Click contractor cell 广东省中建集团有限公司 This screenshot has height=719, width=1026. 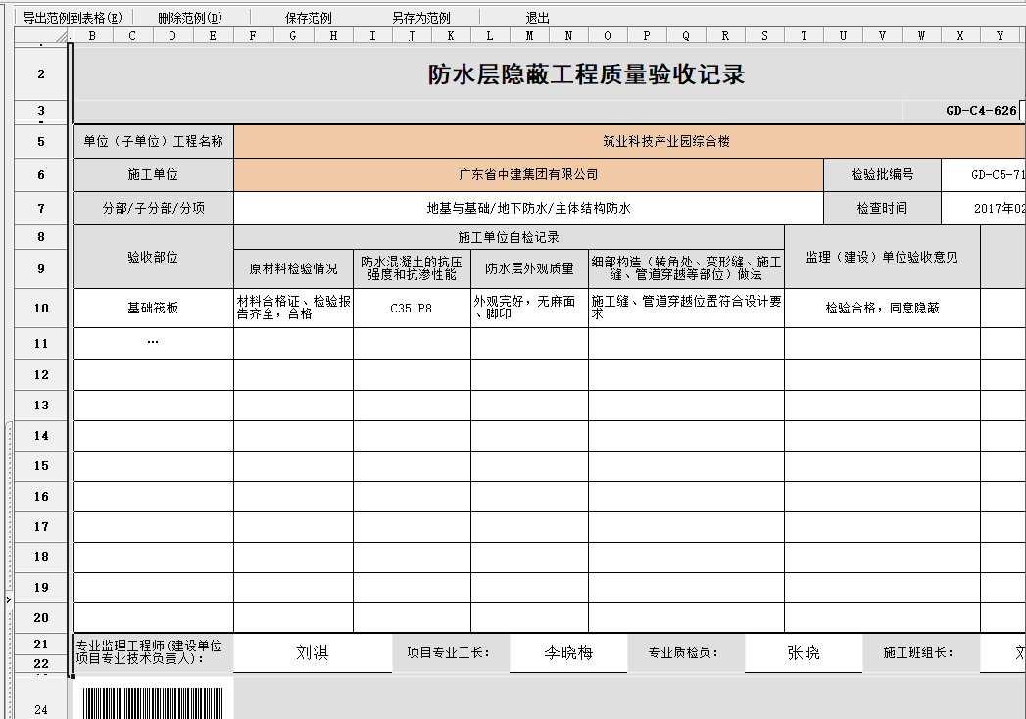pyautogui.click(x=528, y=174)
